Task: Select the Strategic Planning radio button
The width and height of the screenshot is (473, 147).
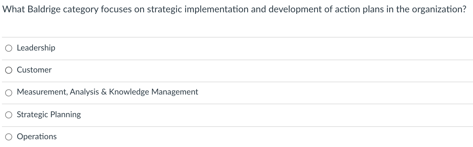Action: 9,115
